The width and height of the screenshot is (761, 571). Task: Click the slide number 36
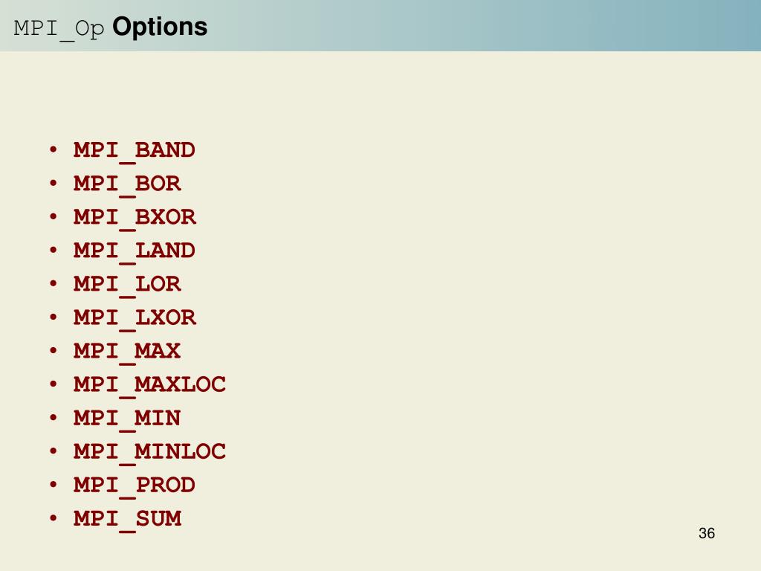[x=707, y=533]
